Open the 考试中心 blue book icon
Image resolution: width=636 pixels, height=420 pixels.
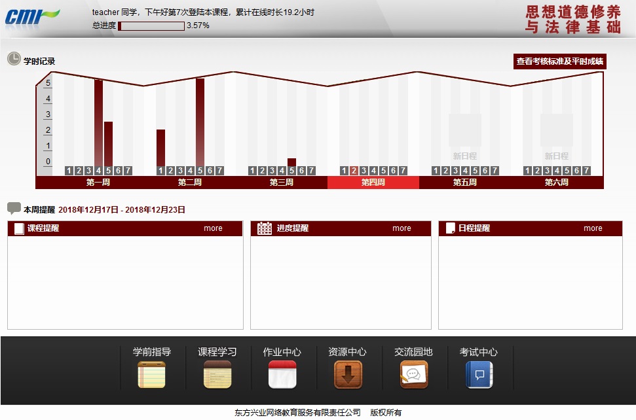(479, 375)
